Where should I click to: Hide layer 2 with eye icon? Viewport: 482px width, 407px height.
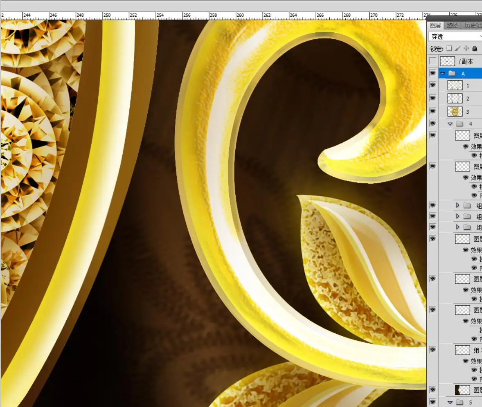pyautogui.click(x=432, y=98)
